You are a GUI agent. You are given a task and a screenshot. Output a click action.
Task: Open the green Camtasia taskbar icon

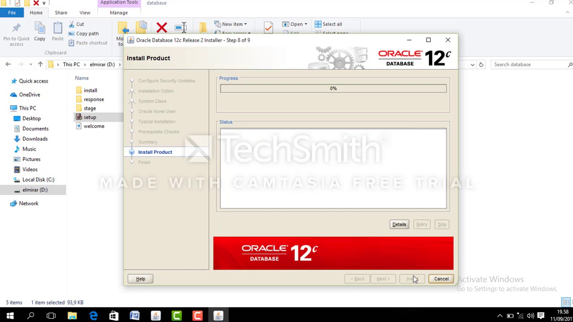(177, 316)
